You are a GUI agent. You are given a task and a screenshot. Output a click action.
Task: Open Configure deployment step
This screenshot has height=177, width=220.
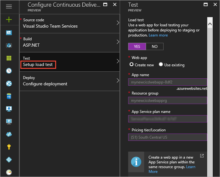point(70,81)
